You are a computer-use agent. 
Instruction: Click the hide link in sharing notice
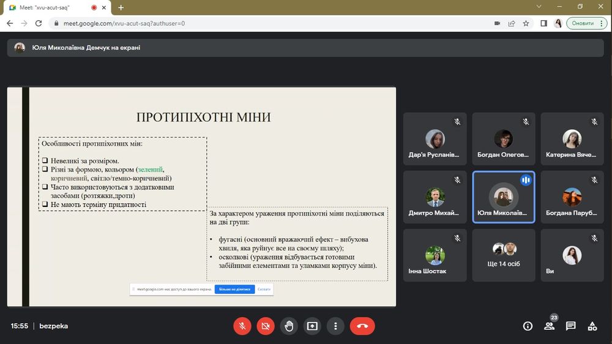tap(264, 289)
